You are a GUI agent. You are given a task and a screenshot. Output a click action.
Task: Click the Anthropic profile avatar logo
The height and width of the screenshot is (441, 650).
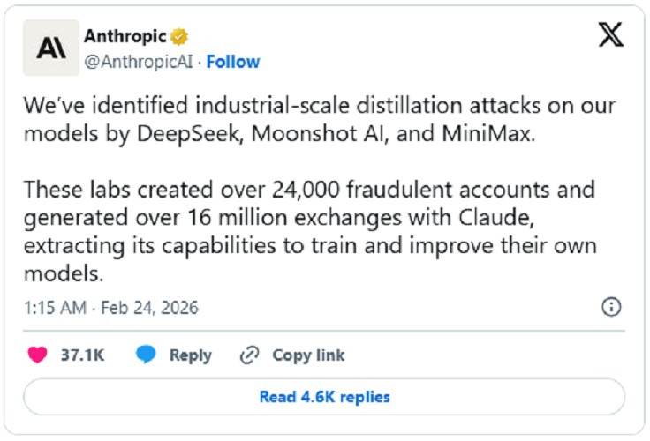[50, 49]
